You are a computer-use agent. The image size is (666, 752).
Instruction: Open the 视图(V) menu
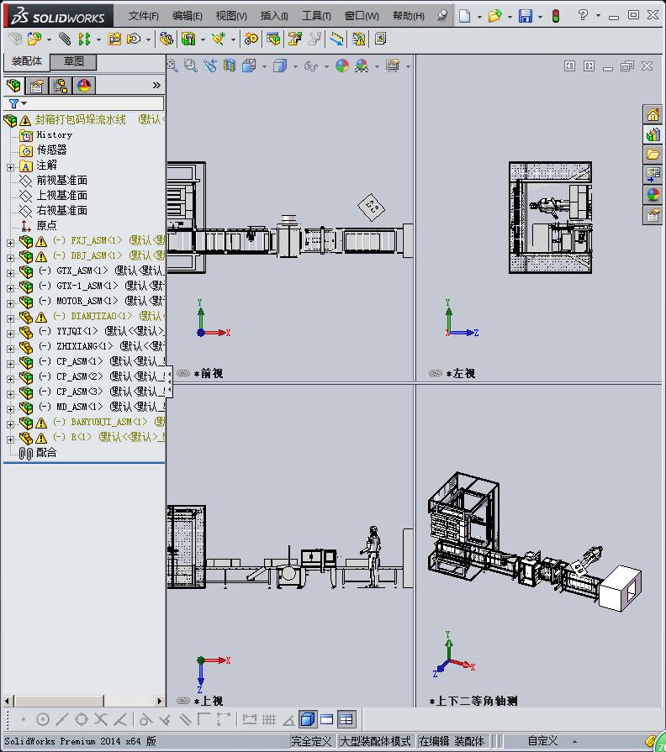231,16
